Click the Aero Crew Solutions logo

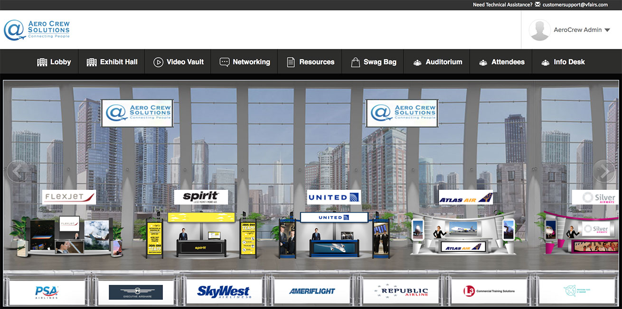pos(37,29)
